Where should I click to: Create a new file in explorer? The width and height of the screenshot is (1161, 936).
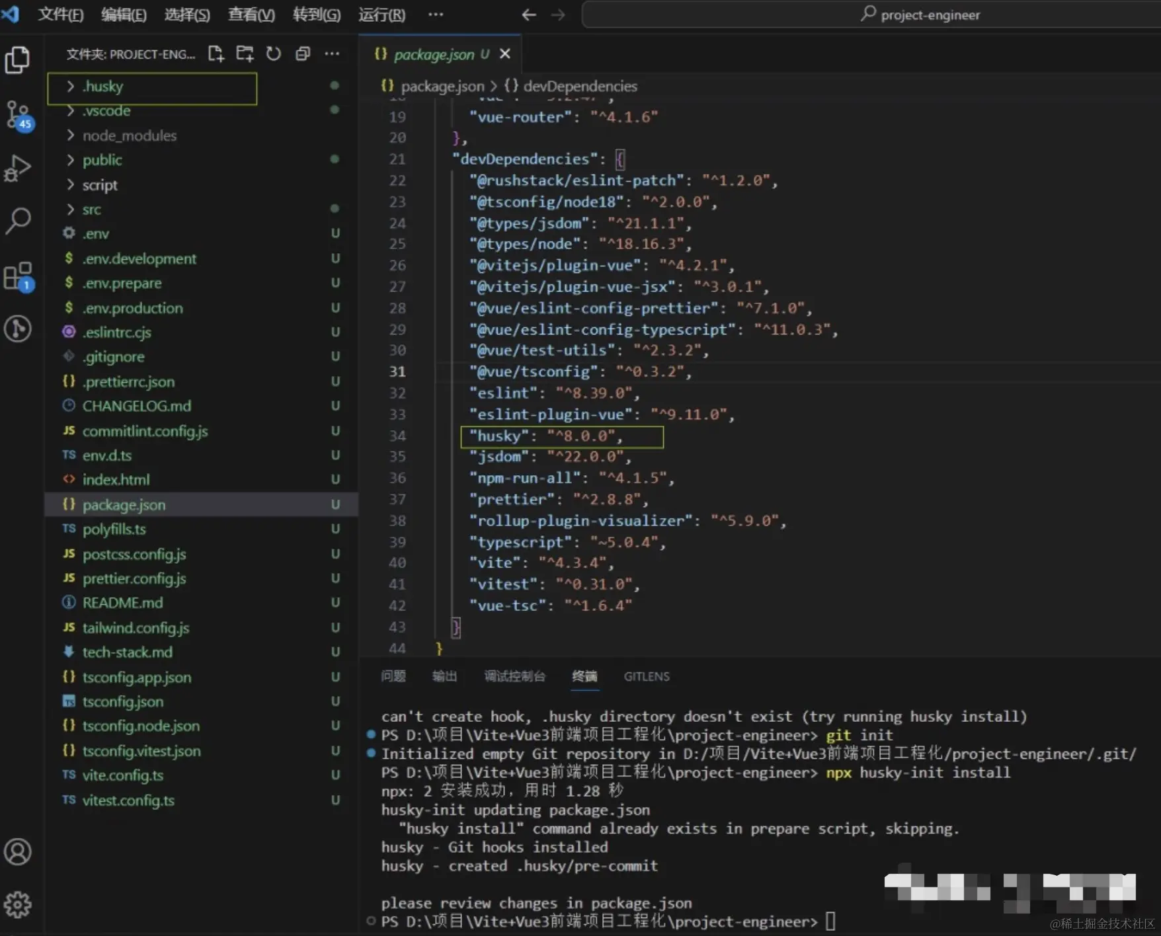click(216, 54)
